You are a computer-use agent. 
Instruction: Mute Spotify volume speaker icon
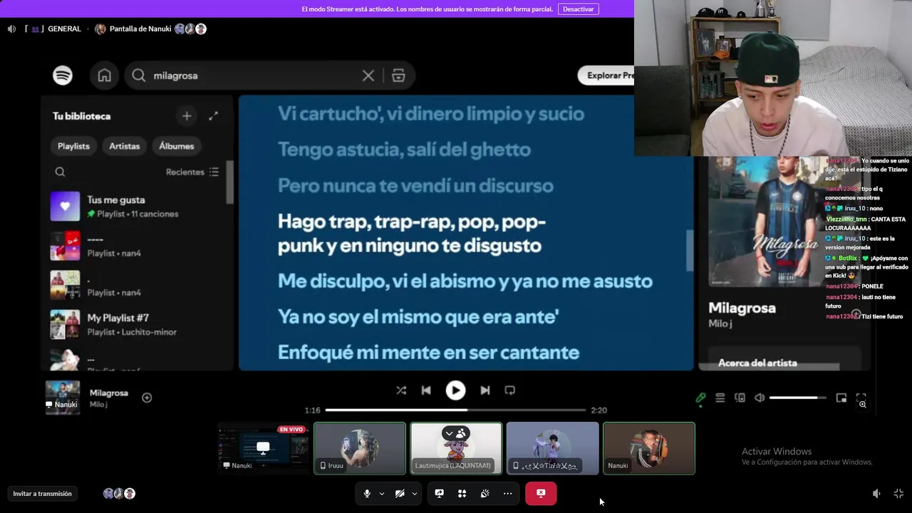[x=760, y=398]
